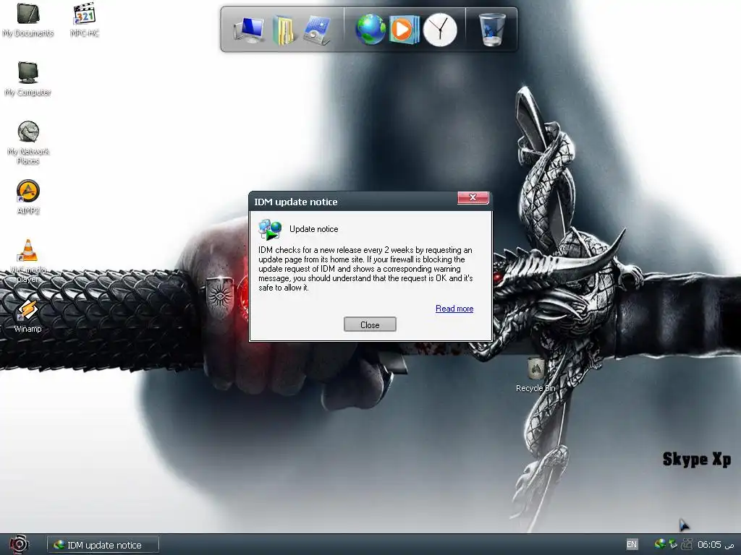Open the Read more link
The image size is (741, 555).
point(454,309)
